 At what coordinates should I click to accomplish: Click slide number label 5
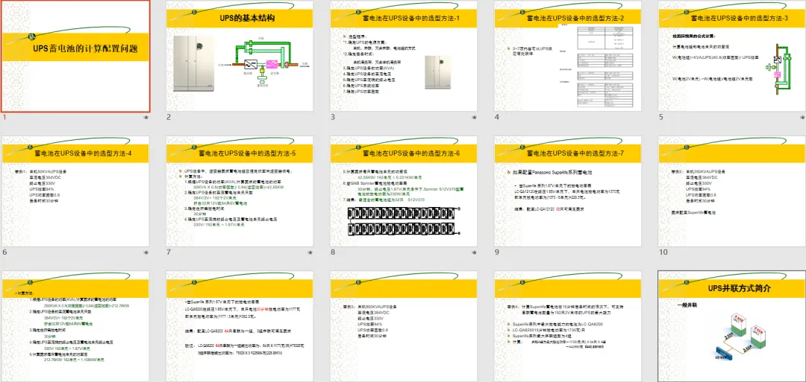[x=661, y=118]
